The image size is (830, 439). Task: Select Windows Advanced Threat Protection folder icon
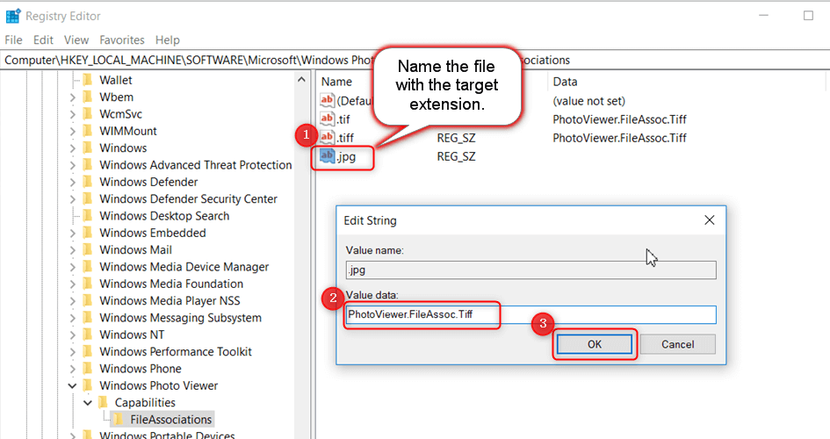click(88, 164)
